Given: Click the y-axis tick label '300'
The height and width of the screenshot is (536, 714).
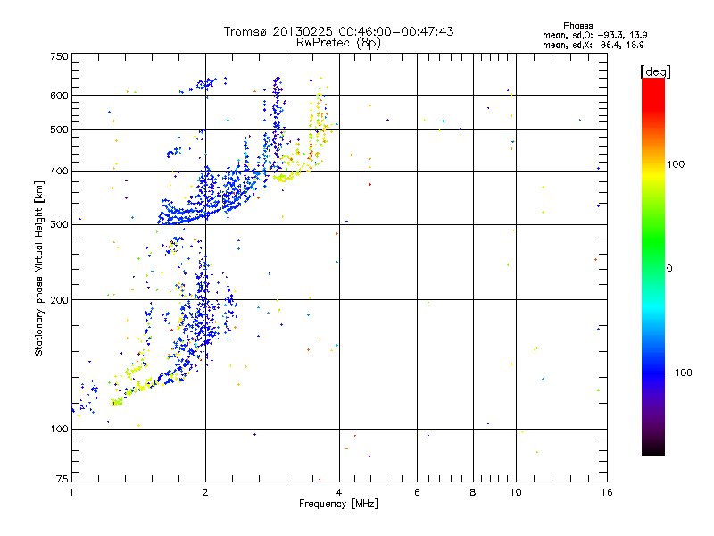Looking at the screenshot, I should [60, 225].
